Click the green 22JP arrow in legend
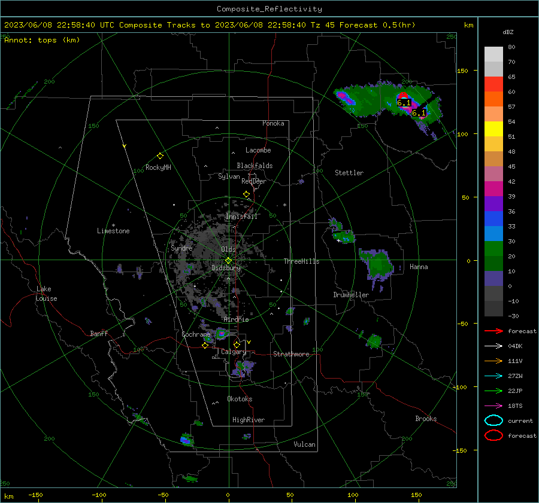The width and height of the screenshot is (539, 503). (493, 391)
